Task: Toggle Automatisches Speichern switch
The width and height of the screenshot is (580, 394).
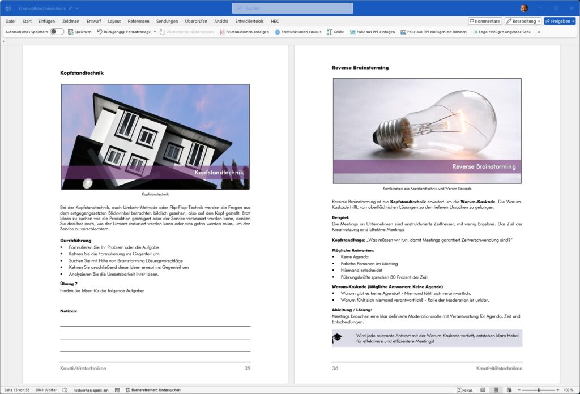Action: click(x=57, y=32)
